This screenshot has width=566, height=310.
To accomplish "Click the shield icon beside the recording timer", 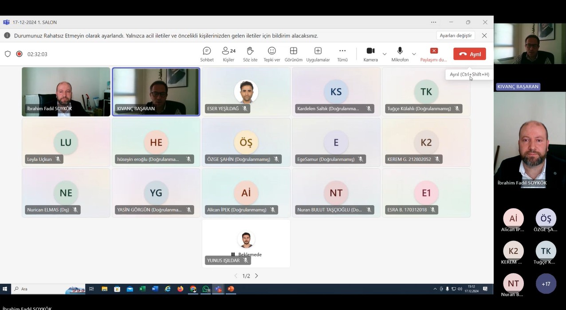I will 8,54.
